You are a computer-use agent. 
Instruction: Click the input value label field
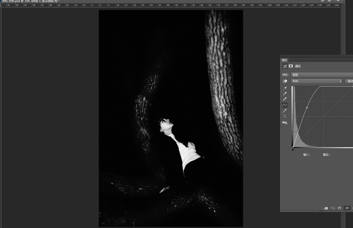coord(307,155)
